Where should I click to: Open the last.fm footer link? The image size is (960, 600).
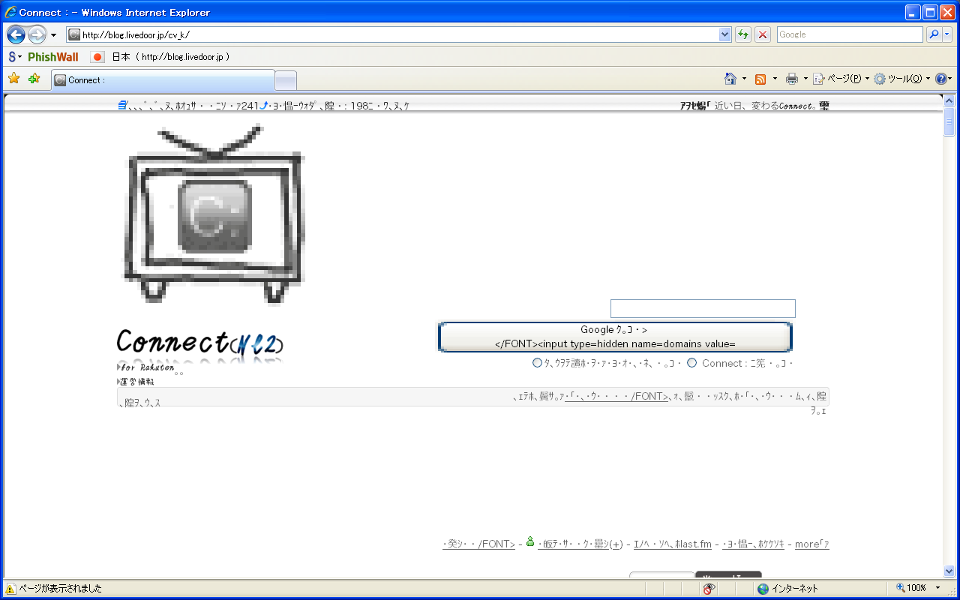point(672,544)
